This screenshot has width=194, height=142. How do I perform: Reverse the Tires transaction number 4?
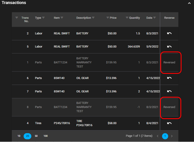point(169,123)
